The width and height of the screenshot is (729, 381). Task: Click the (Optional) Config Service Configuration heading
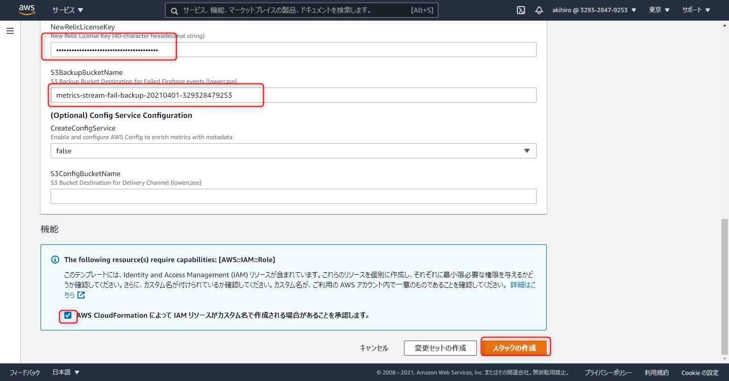pos(121,115)
